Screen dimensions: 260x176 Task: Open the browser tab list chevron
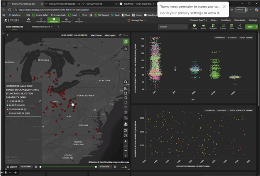point(4,4)
